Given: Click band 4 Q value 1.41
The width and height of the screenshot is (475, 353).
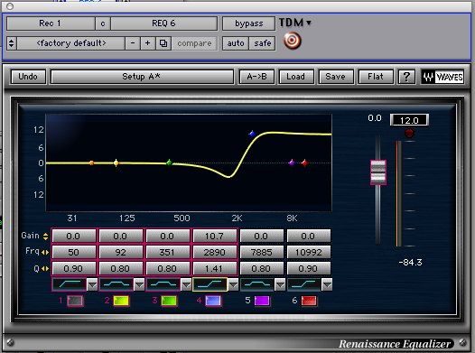Looking at the screenshot, I should point(215,268).
